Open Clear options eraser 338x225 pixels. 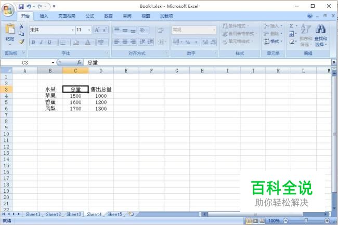[291, 42]
